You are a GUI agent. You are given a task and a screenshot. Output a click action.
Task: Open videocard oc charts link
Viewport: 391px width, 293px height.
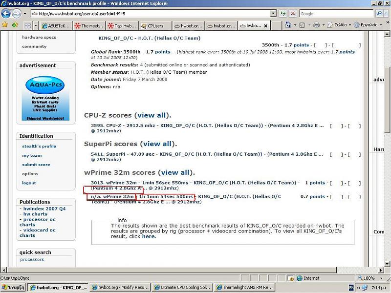click(x=38, y=233)
